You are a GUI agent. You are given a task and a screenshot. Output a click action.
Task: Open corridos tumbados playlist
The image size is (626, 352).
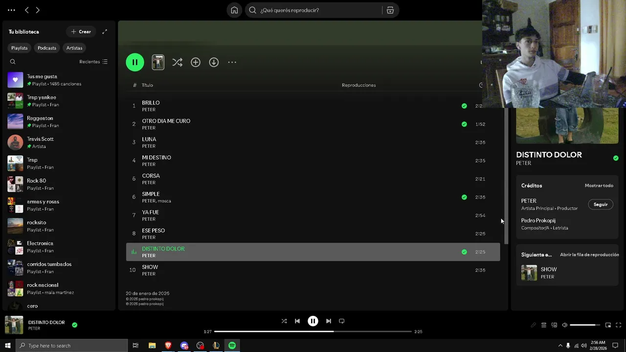pyautogui.click(x=59, y=267)
